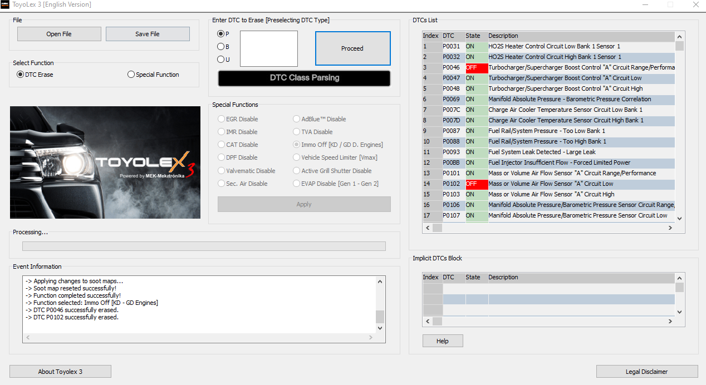Select DTC P0101 cell
This screenshot has height=385, width=706.
(454, 173)
